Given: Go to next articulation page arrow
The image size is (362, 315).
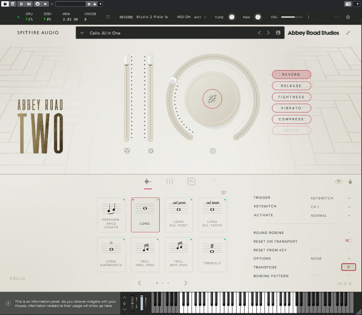Looking at the screenshot, I should point(185,283).
